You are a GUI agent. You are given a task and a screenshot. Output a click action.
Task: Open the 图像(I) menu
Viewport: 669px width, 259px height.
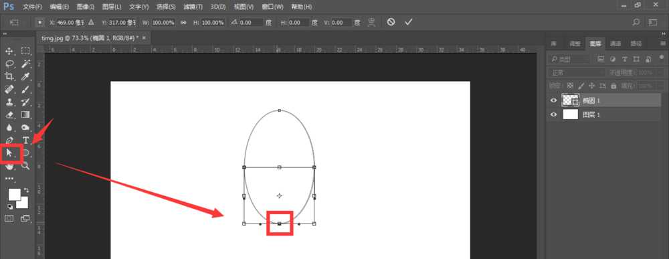pyautogui.click(x=86, y=7)
